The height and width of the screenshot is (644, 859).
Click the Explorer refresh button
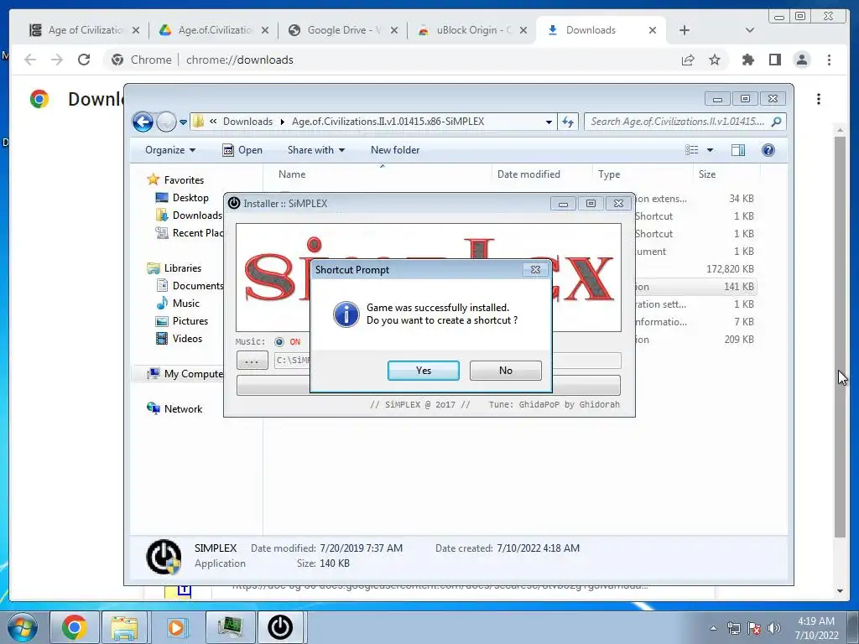tap(568, 122)
